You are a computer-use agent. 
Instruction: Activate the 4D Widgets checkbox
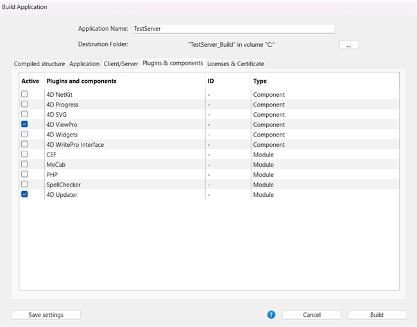coord(24,134)
